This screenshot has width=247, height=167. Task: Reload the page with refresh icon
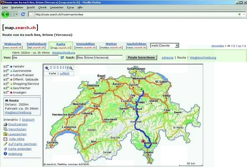tap(23, 14)
